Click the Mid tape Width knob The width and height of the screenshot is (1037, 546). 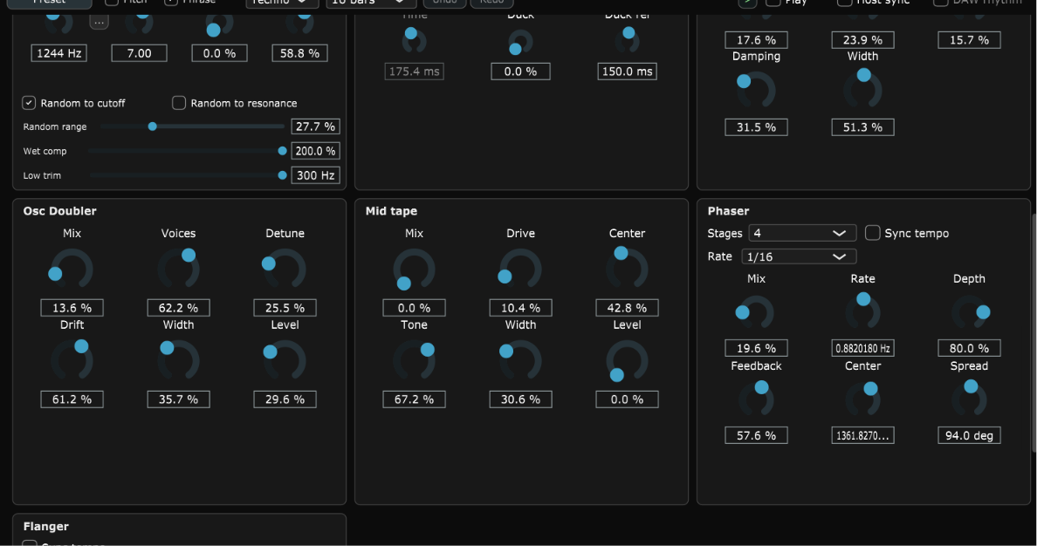520,359
